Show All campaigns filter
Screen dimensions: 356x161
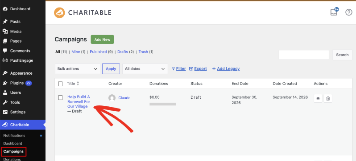pyautogui.click(x=58, y=52)
